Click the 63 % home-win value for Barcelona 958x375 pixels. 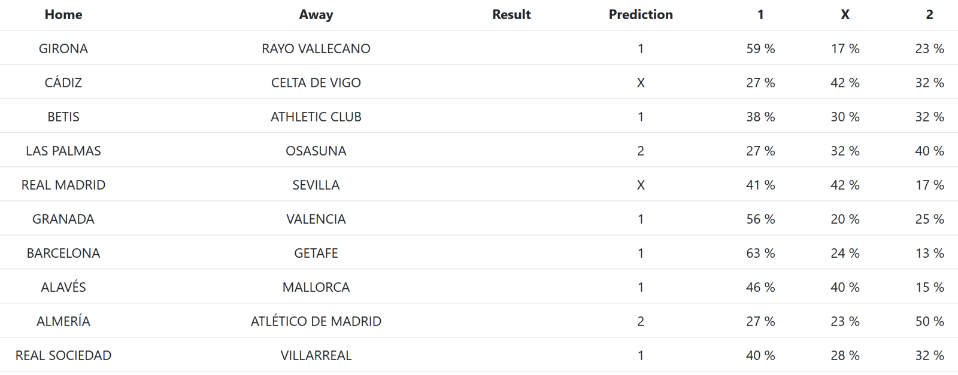tap(760, 253)
